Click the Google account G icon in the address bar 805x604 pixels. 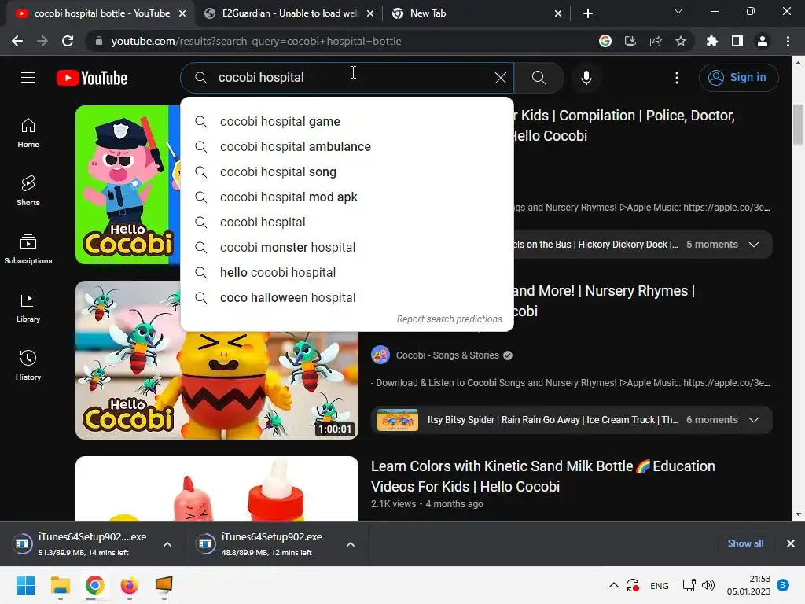coord(605,41)
